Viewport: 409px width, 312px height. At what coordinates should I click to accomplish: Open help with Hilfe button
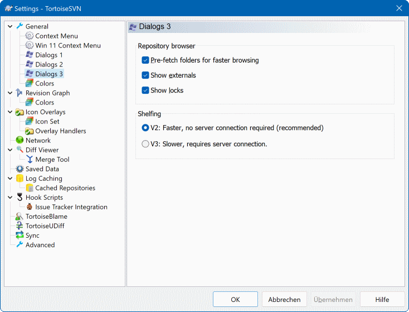[382, 300]
